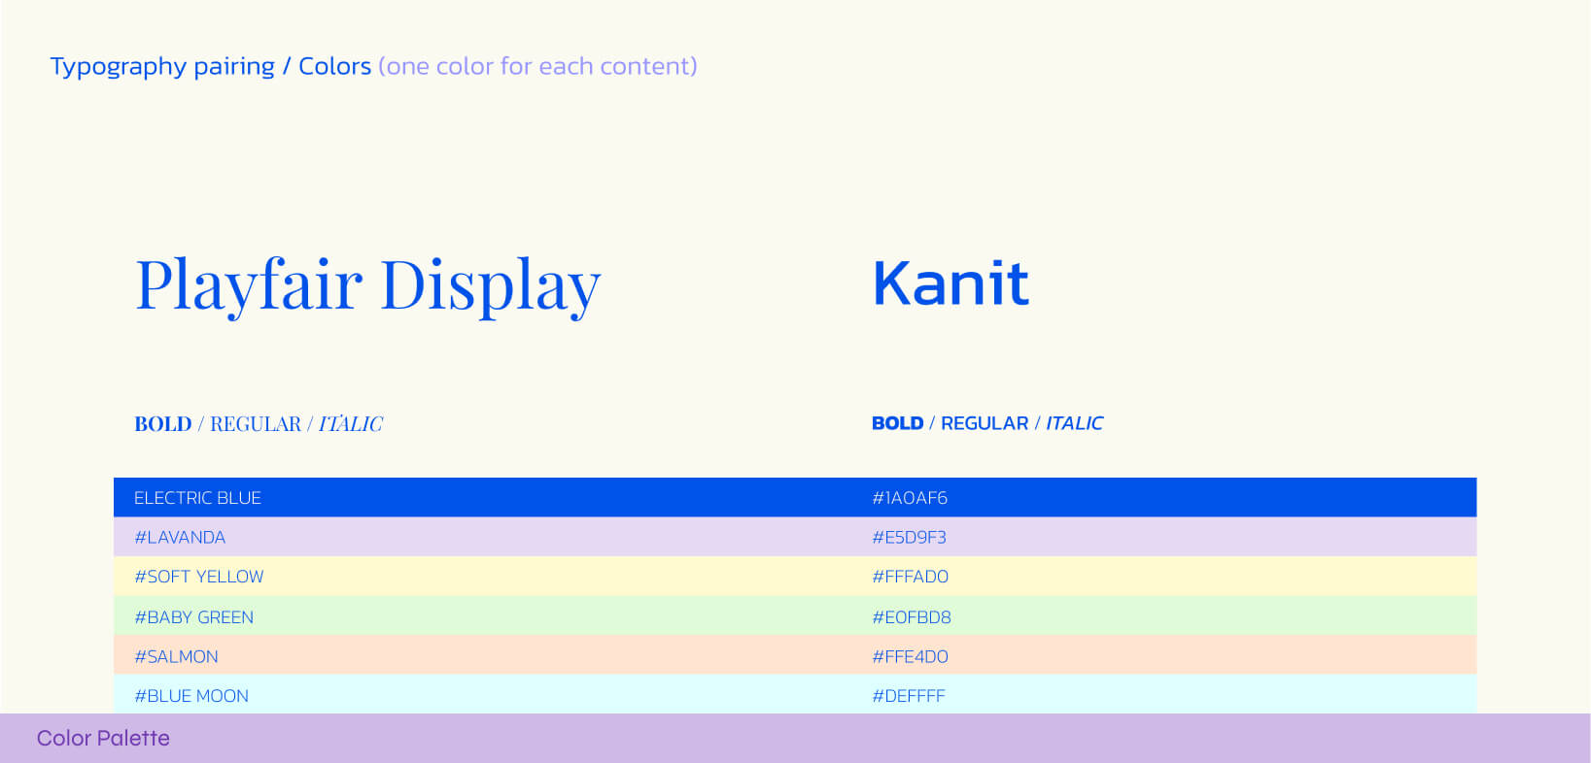Click the #E5D9F3 hex value
This screenshot has height=763, width=1591.
[909, 538]
